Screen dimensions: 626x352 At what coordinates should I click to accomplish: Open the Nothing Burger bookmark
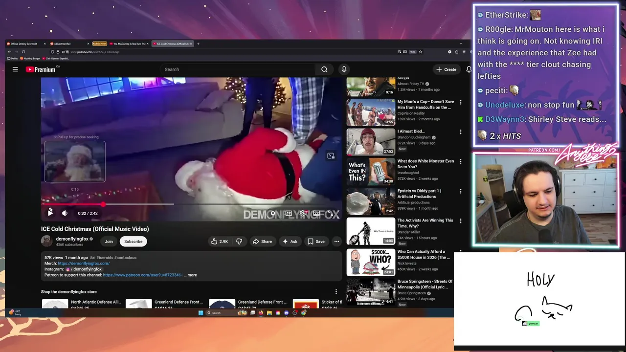tap(30, 58)
